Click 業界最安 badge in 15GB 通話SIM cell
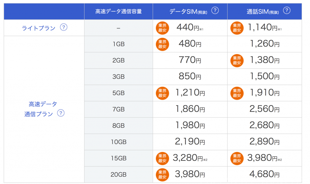This screenshot has width=310, height=184. pyautogui.click(x=237, y=158)
